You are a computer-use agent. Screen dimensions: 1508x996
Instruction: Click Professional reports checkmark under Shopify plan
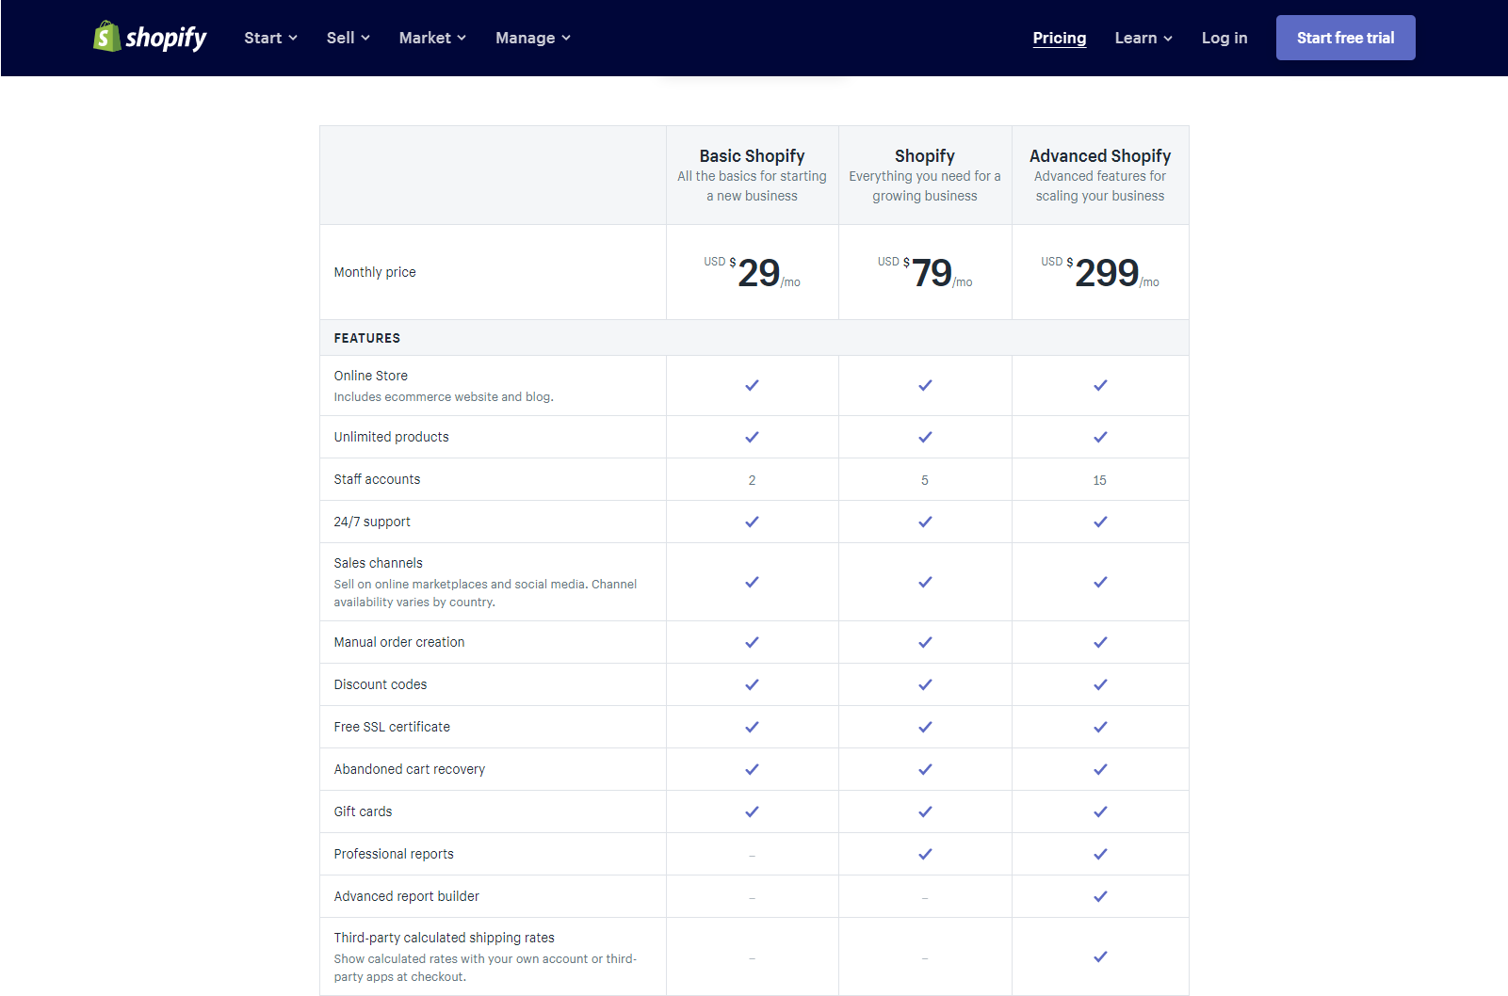(925, 854)
